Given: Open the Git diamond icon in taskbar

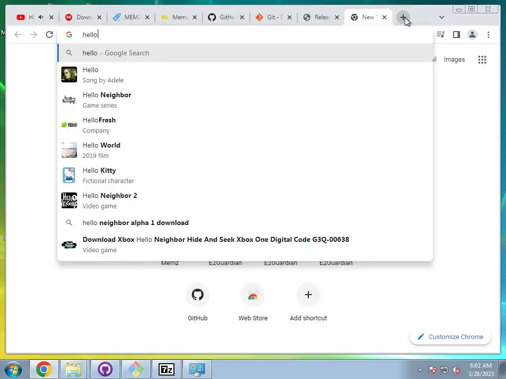Looking at the screenshot, I should click(136, 369).
